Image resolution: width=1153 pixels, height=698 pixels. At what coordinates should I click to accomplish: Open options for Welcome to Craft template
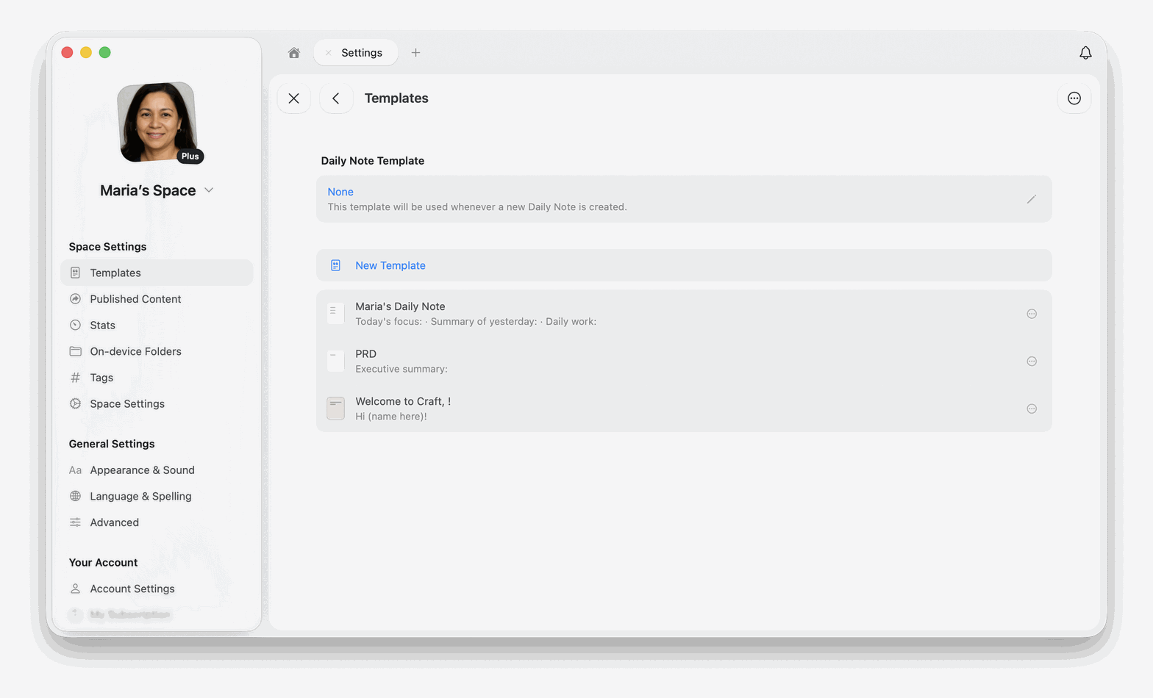coord(1032,409)
